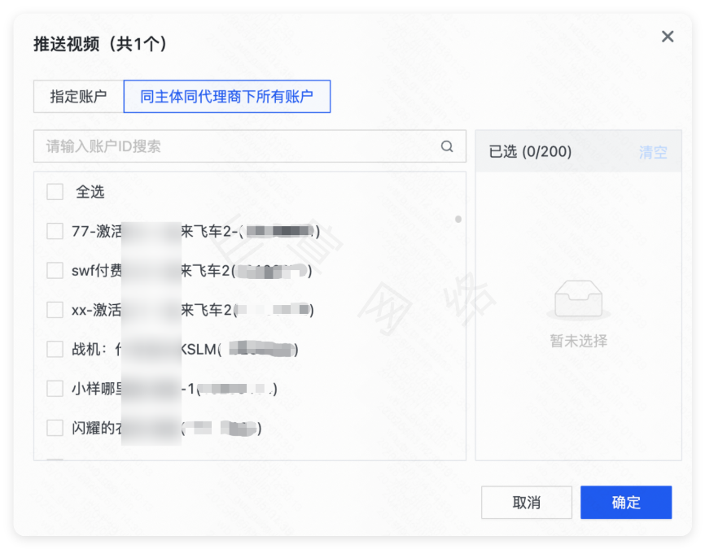
Task: Close the 推送视频 dialog
Action: [x=668, y=37]
